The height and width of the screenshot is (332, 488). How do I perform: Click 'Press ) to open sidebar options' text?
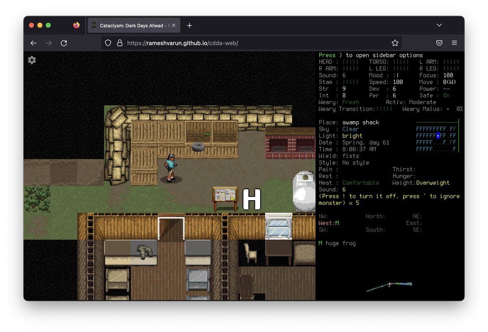click(371, 55)
